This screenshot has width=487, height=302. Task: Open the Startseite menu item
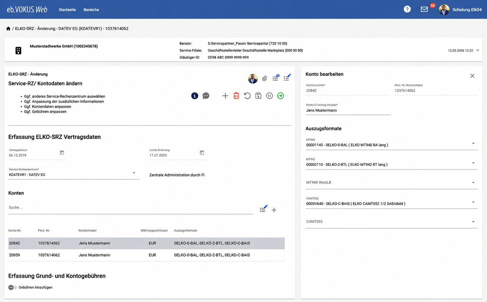coord(67,10)
